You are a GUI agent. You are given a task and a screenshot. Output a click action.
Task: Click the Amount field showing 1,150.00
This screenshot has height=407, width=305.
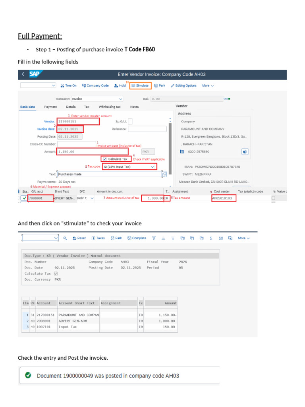[93, 151]
